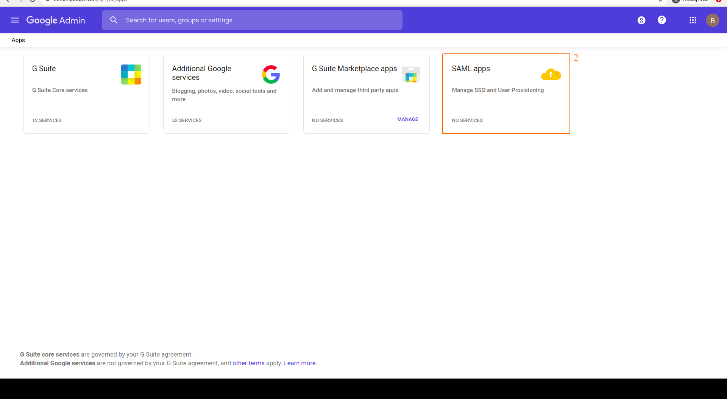Click the MANAGE link in Marketplace card
Screen dimensions: 727x399
coord(407,119)
